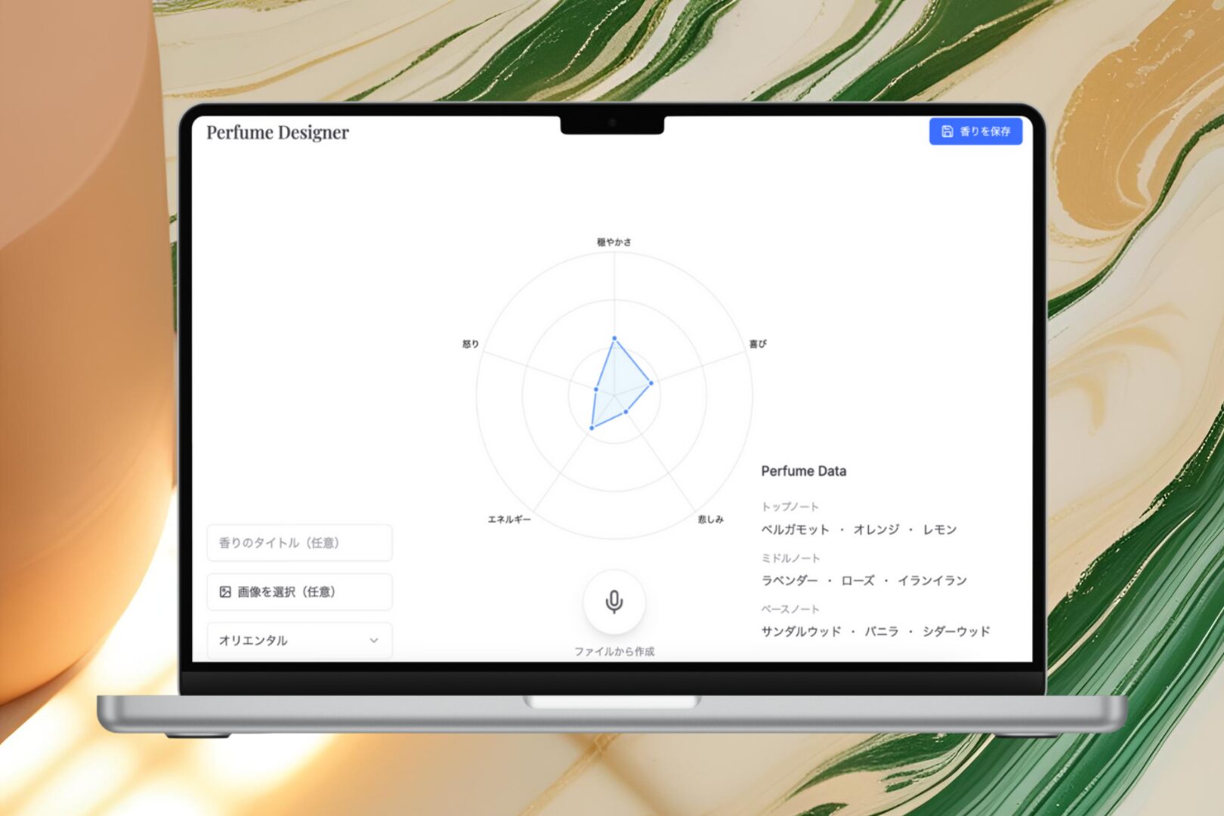Click the 悲しみ radar axis label
Screen dimensions: 1224x816
(x=710, y=519)
